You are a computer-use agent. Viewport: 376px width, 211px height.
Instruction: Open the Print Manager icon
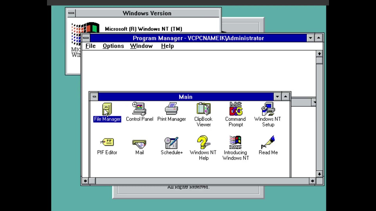coord(172,112)
